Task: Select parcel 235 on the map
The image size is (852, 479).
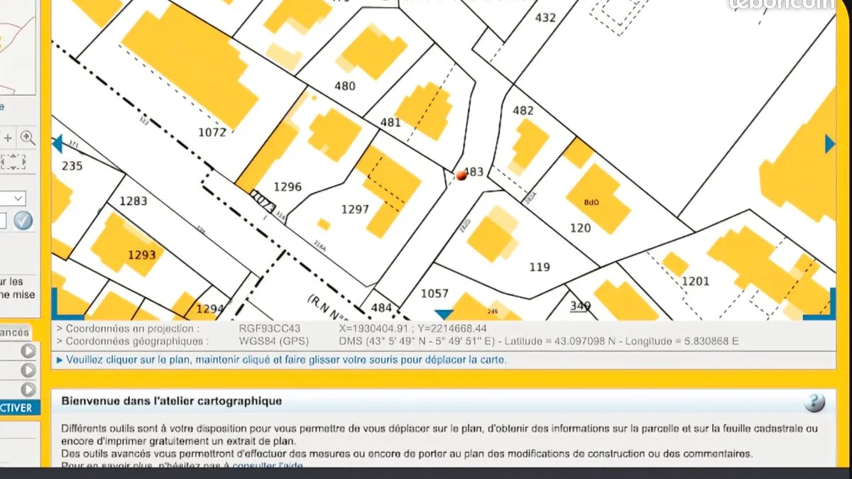Action: (x=72, y=166)
